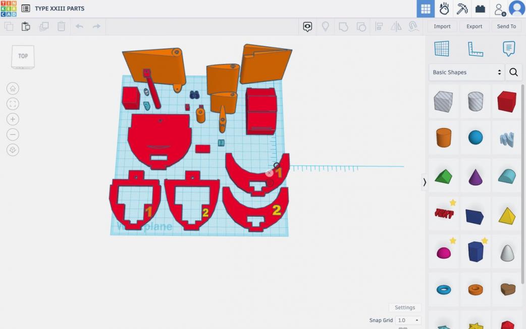The width and height of the screenshot is (526, 329).
Task: Toggle orthographic perspective view button
Action: tap(13, 150)
